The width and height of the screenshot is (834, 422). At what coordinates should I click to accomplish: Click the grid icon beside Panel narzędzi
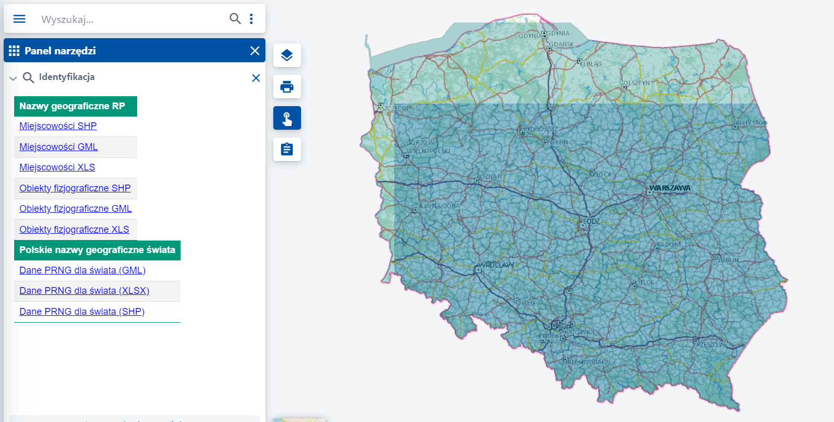14,51
